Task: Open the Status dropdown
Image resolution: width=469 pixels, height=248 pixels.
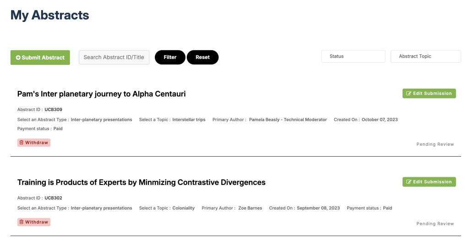Action: tap(353, 56)
